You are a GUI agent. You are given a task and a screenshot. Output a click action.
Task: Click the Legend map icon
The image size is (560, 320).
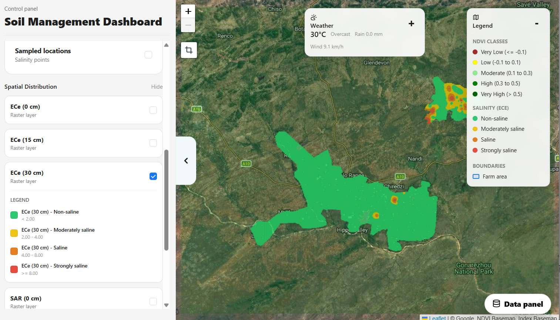[476, 17]
